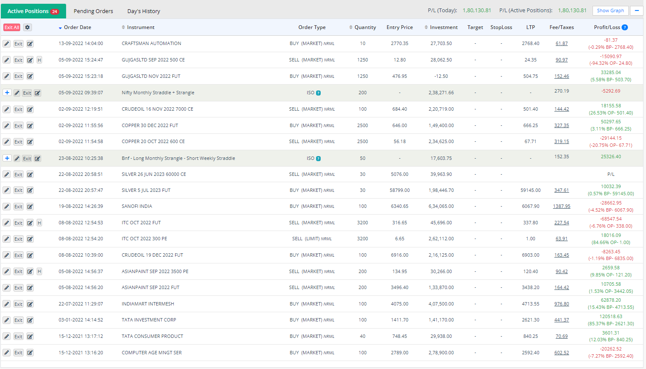Screen dimensions: 646x369
Task: Click the LTP column header
Action: [530, 27]
